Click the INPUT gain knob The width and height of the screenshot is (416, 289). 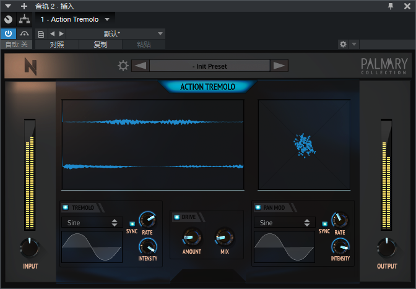[x=30, y=248]
